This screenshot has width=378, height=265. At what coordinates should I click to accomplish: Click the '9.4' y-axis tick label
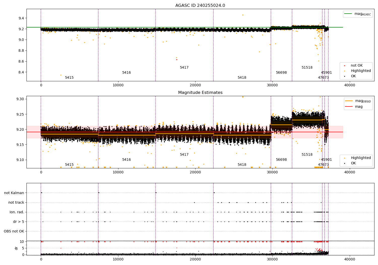(21, 18)
